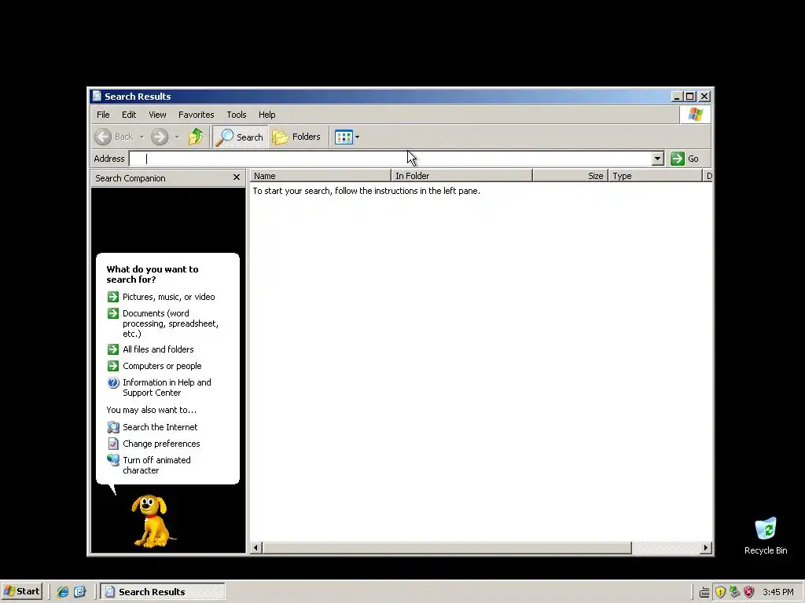Open the View menu

pos(157,115)
